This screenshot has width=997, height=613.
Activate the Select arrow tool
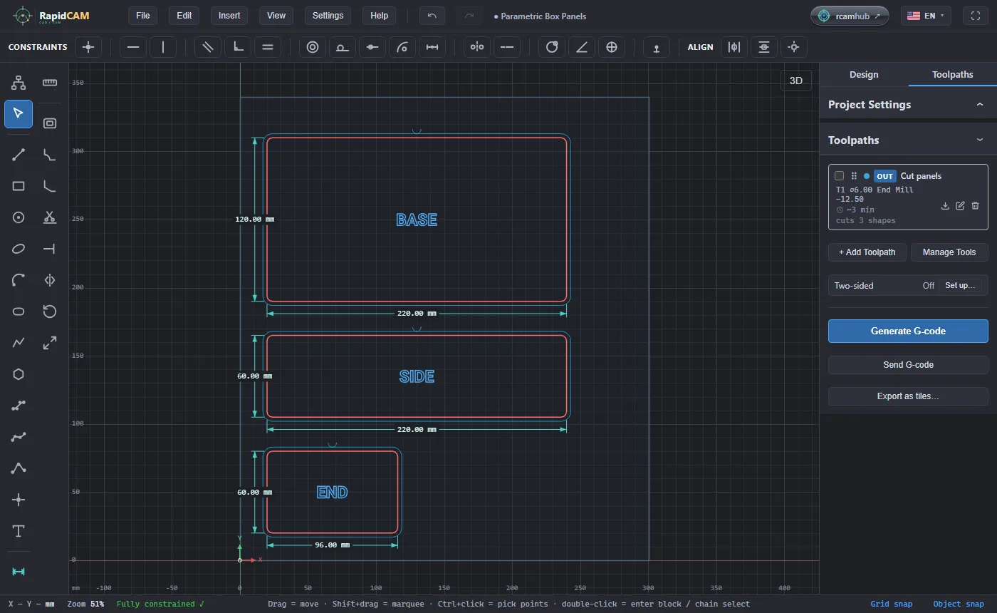coord(19,114)
